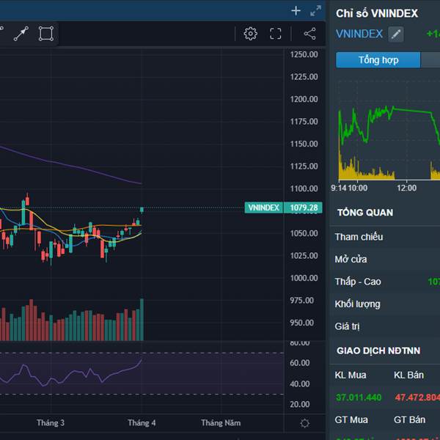Share the chart via share icon
Screen dimensions: 440x440
[x=309, y=34]
